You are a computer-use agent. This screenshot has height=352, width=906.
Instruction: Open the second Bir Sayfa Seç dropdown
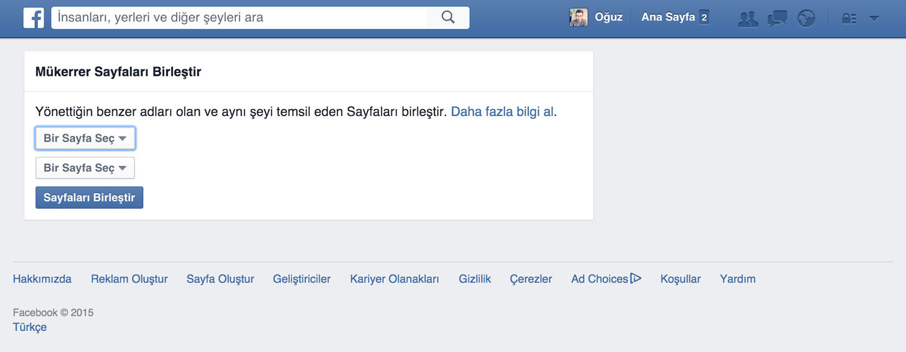pos(85,168)
